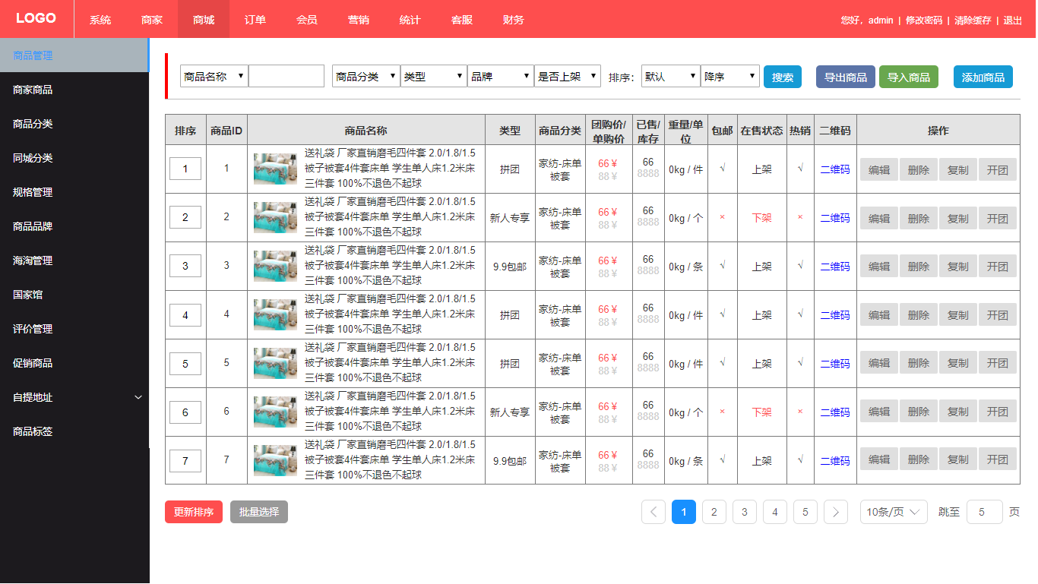Click the 退出 link
This screenshot has width=1038, height=584.
[x=1013, y=20]
